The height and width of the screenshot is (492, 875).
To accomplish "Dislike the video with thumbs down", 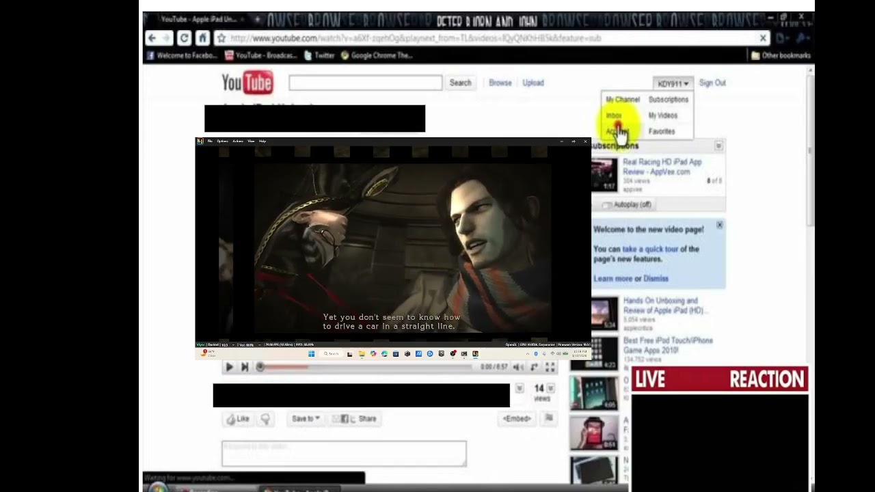I will pos(265,419).
